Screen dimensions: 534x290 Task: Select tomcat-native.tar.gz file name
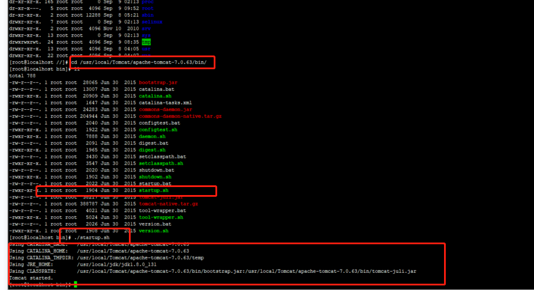[168, 204]
